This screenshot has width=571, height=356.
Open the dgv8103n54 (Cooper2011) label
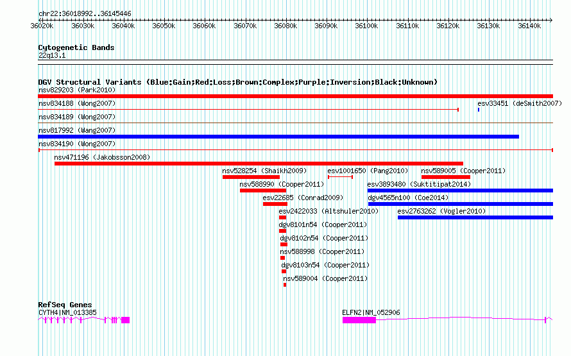[x=325, y=265]
